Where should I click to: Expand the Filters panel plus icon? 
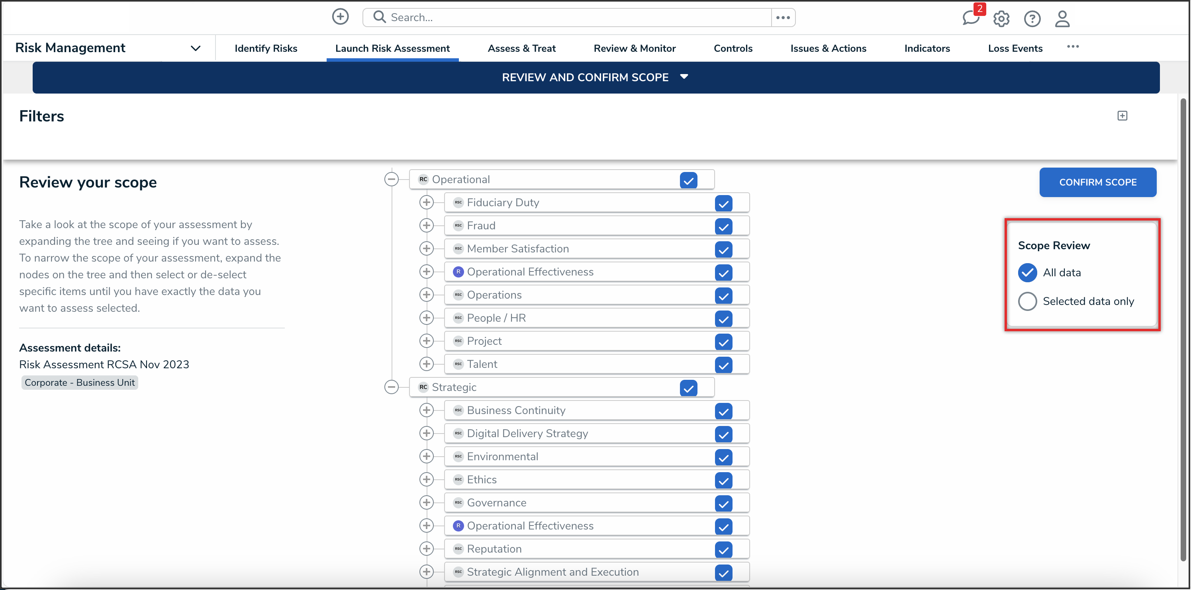pyautogui.click(x=1122, y=116)
